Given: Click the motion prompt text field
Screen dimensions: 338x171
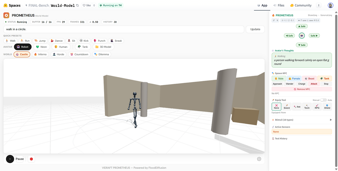Looking at the screenshot, I should [x=124, y=29].
